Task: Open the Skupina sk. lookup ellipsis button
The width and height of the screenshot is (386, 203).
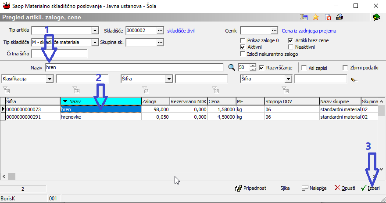Action: (x=160, y=43)
